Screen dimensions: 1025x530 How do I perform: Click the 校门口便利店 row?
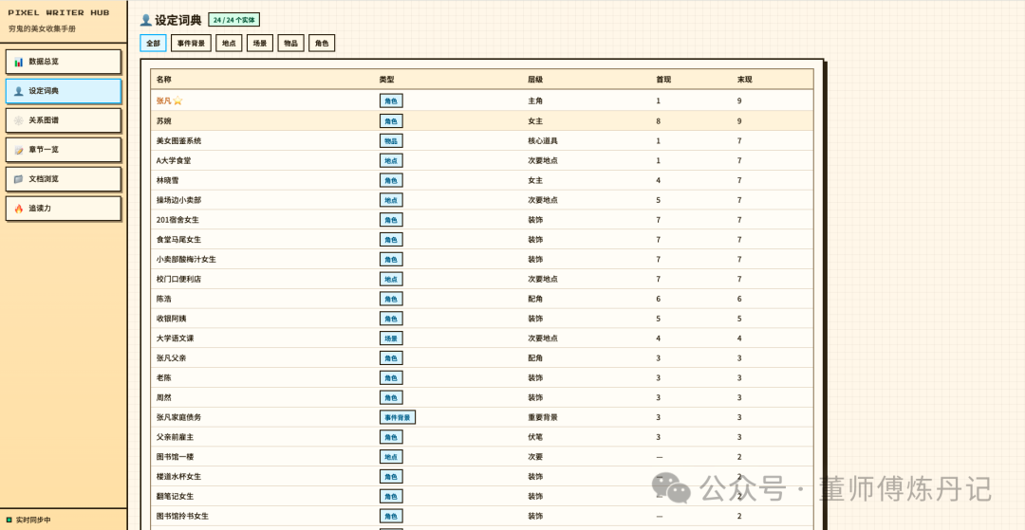pos(482,279)
